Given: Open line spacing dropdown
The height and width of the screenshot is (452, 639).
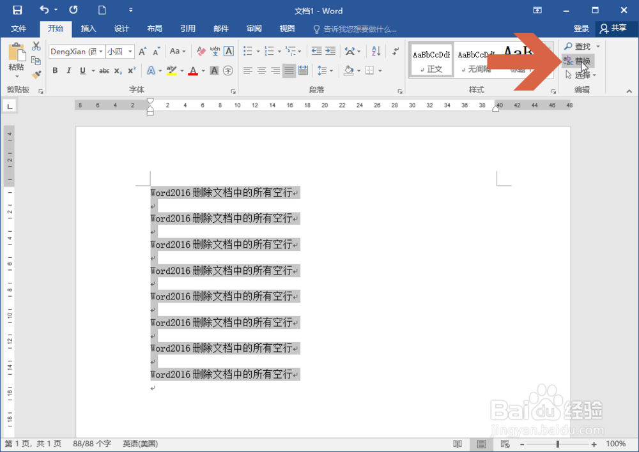Looking at the screenshot, I should tap(325, 71).
